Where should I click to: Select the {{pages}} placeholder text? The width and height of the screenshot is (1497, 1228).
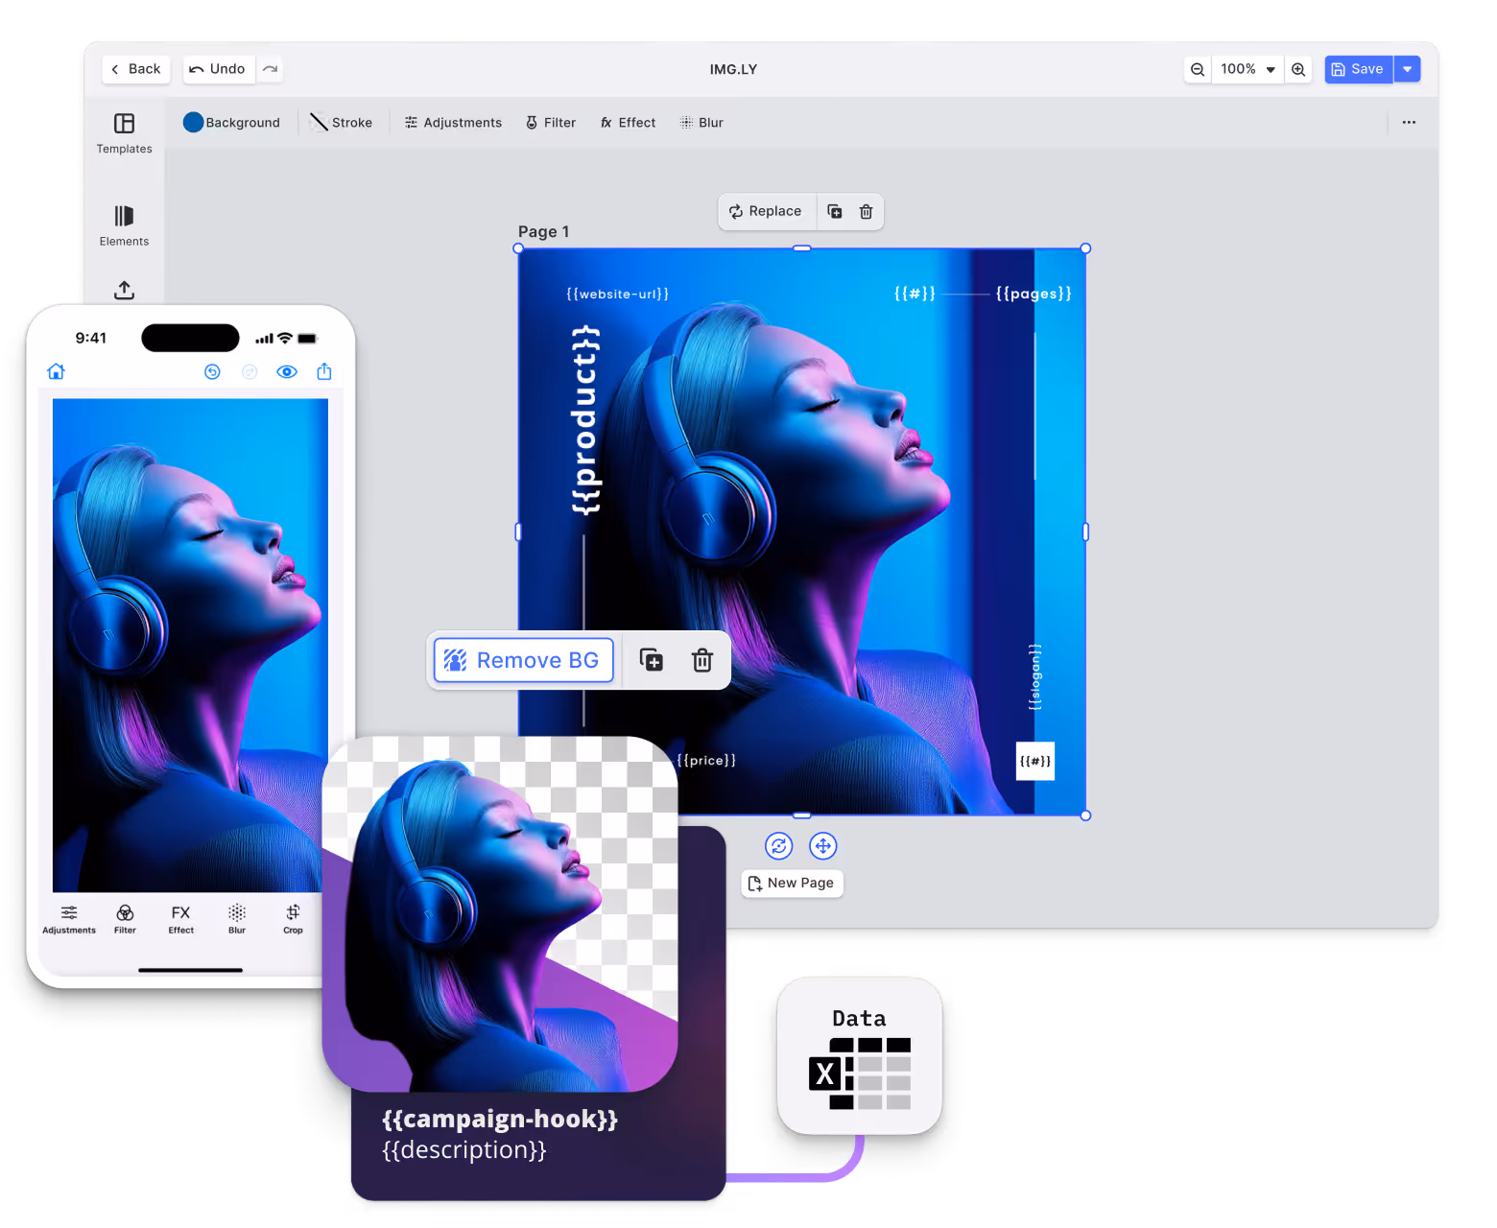click(x=1034, y=294)
